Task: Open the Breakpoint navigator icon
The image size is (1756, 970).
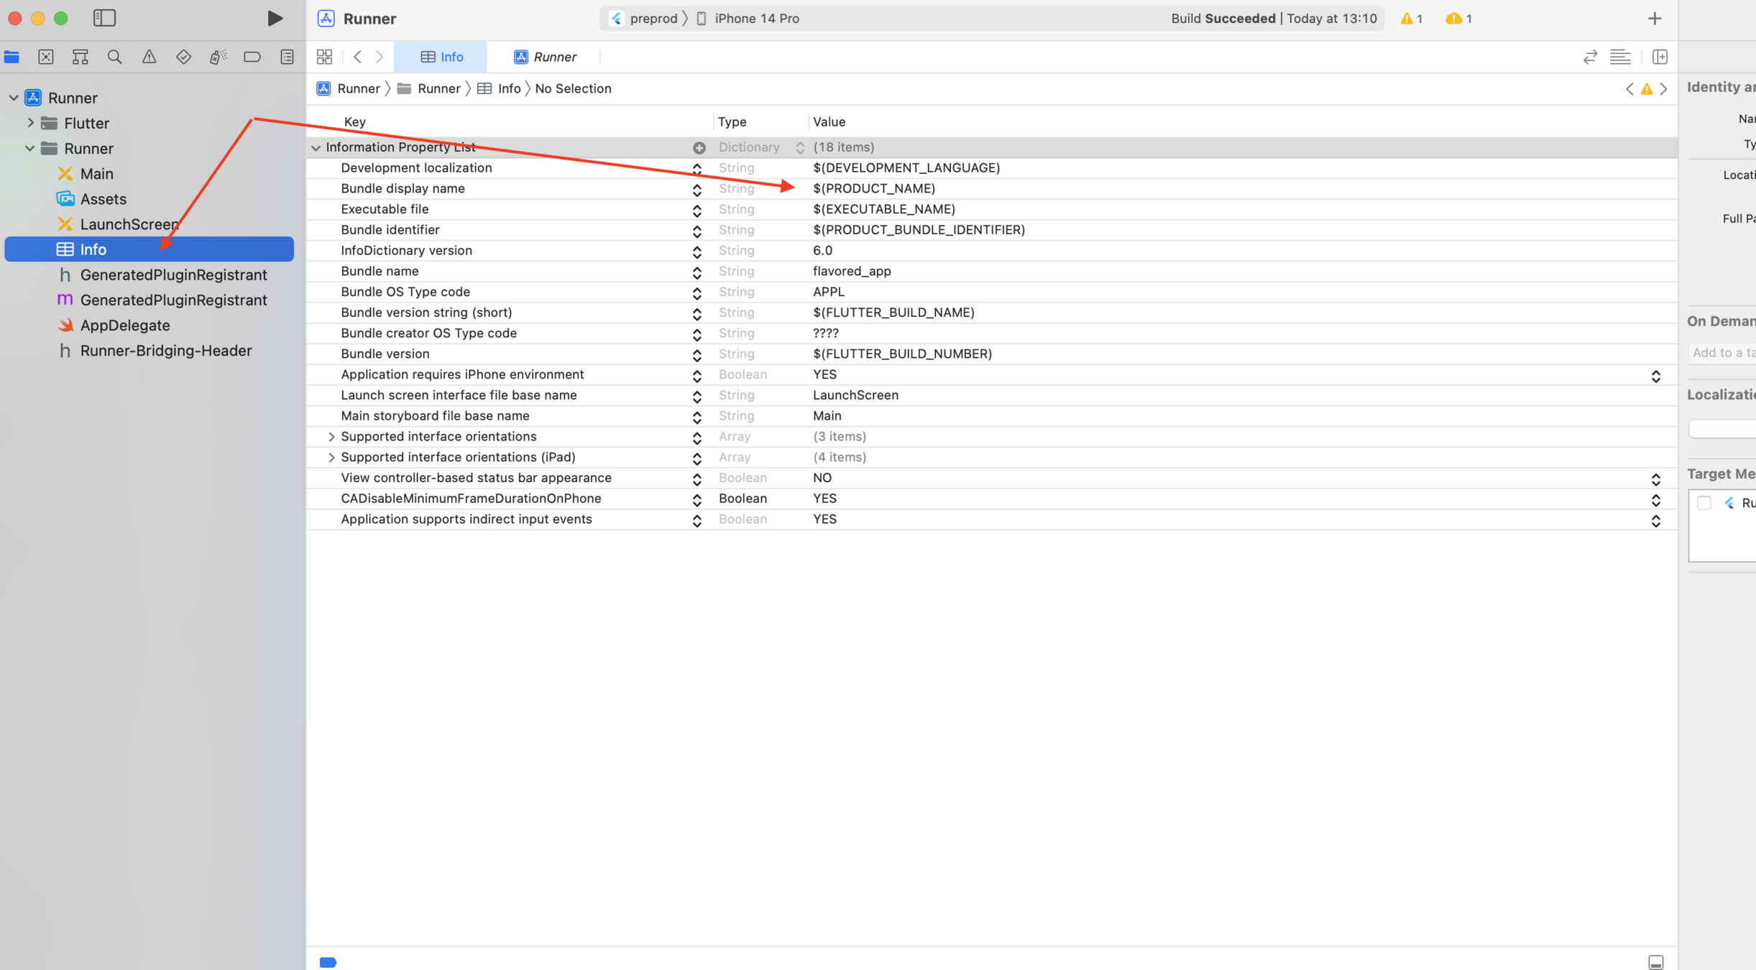Action: (x=252, y=57)
